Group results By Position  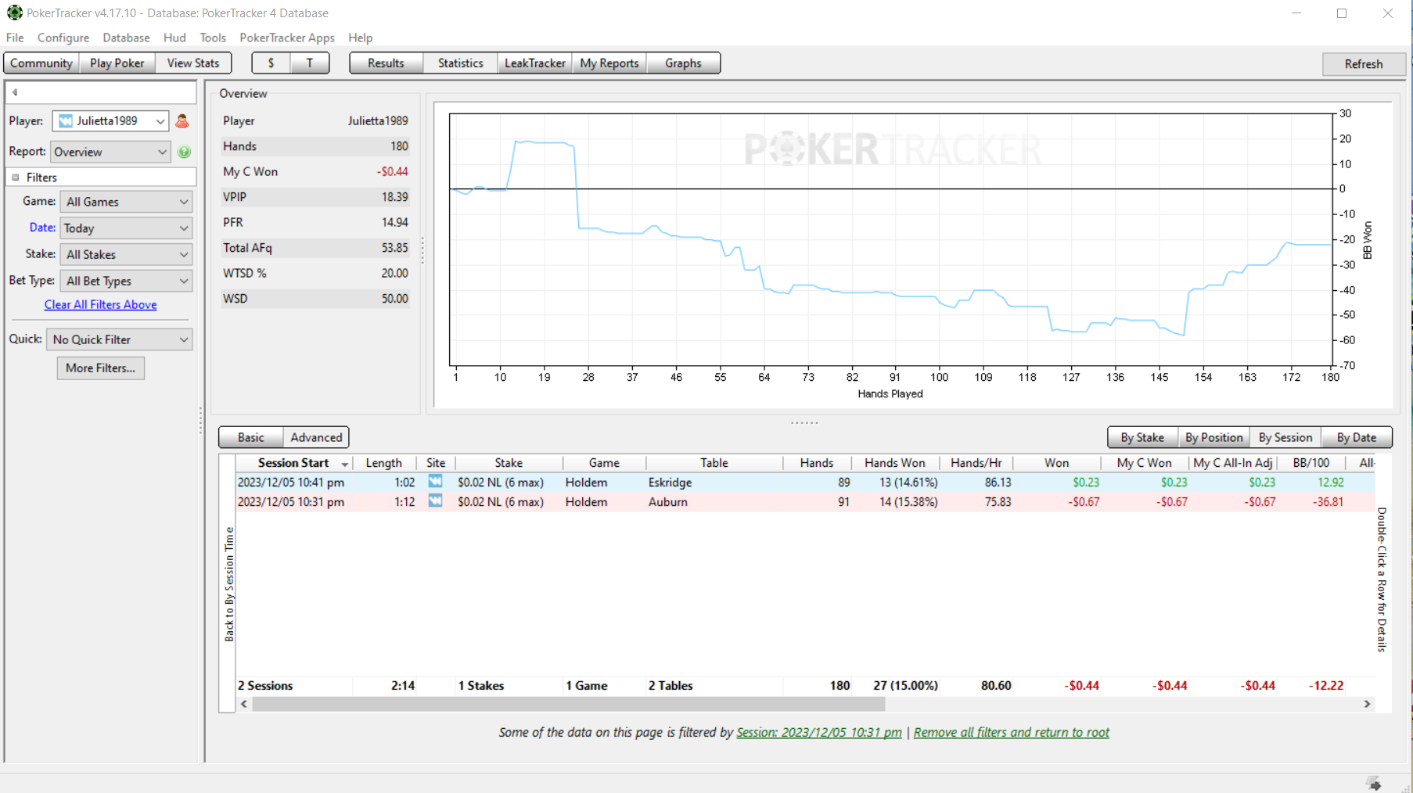pyautogui.click(x=1213, y=437)
